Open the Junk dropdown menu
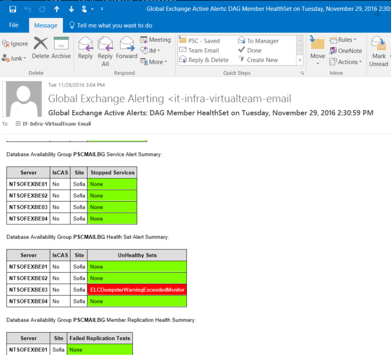 coord(15,58)
